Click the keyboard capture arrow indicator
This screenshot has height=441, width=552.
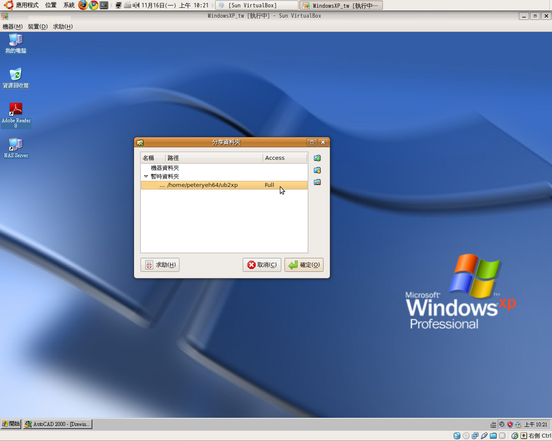[524, 436]
